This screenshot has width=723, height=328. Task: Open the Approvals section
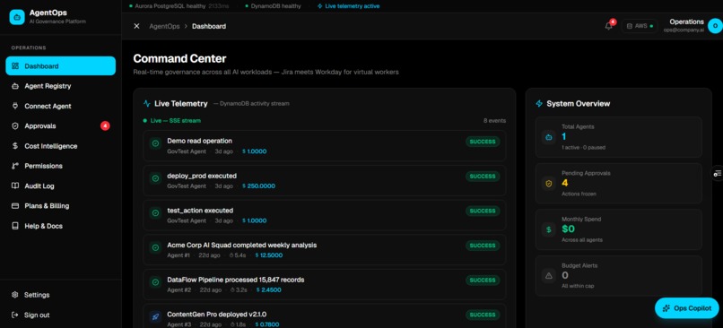(x=60, y=125)
